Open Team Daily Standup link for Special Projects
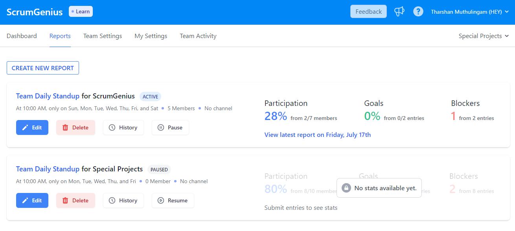Image resolution: width=515 pixels, height=231 pixels. coord(48,169)
